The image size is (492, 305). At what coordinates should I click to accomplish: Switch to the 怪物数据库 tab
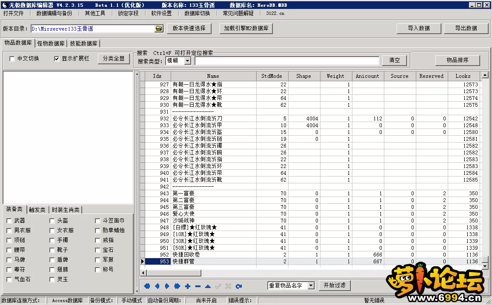coord(51,43)
